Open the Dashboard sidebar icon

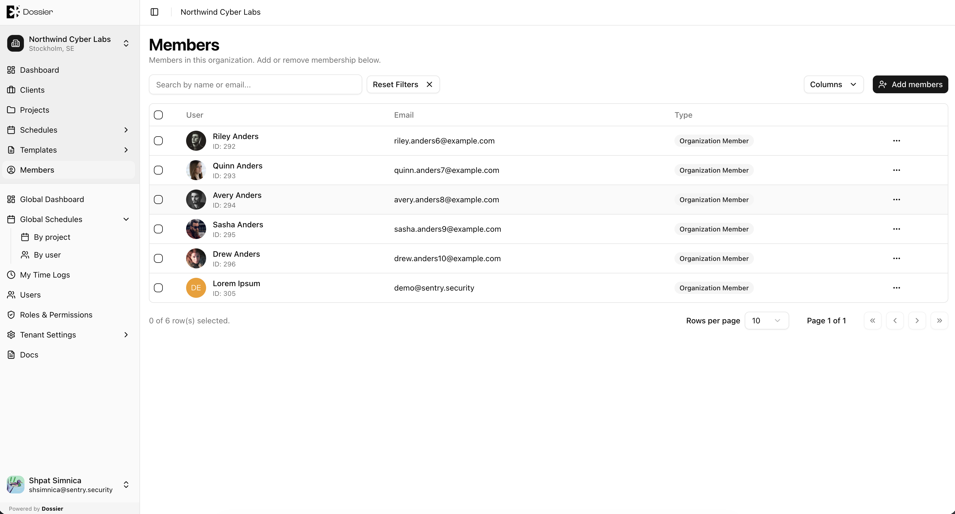click(11, 70)
